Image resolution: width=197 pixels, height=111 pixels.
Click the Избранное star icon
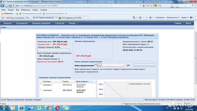(2, 13)
